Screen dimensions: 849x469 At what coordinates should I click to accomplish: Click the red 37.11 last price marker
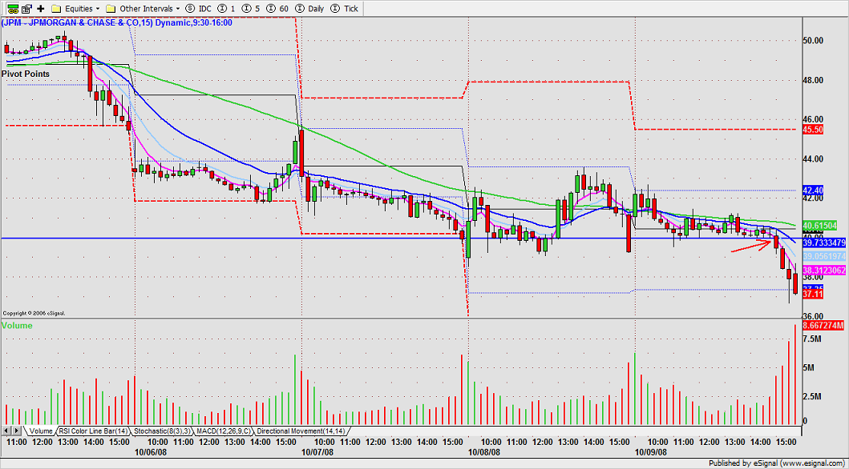[813, 295]
